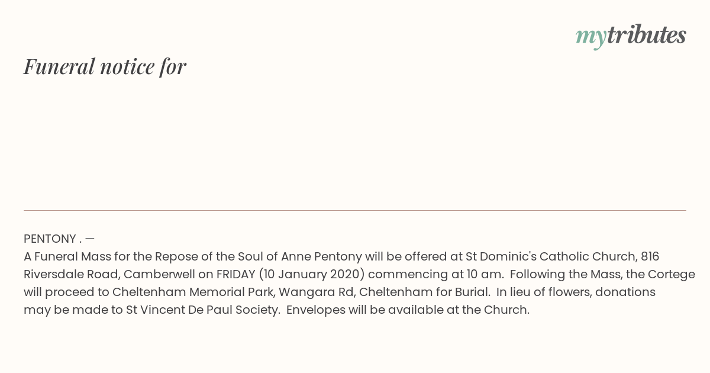
Task: Click the horizontal divider line
Action: 355,210
